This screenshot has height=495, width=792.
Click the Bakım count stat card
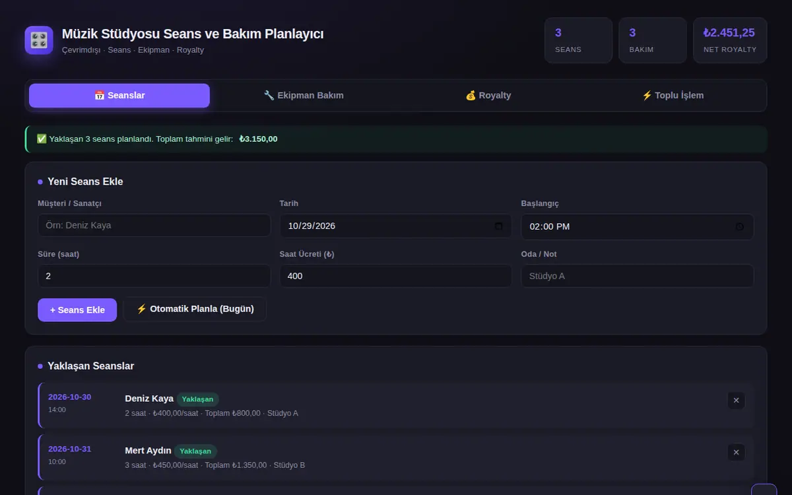click(x=653, y=40)
